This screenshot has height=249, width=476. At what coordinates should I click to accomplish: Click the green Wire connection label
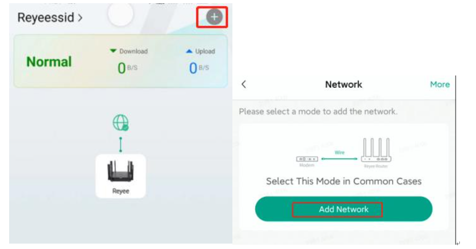pyautogui.click(x=340, y=153)
